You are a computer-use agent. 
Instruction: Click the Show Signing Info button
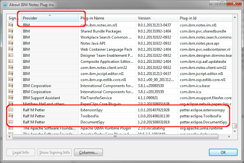[55, 152]
